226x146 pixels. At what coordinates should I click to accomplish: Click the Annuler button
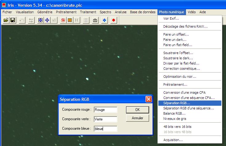137,118
